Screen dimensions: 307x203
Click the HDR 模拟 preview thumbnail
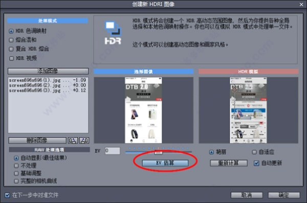pos(248,110)
